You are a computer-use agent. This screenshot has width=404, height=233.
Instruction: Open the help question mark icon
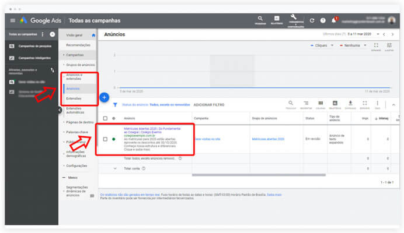point(323,20)
